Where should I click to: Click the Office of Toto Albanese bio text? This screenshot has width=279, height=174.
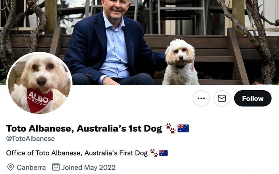(77, 153)
